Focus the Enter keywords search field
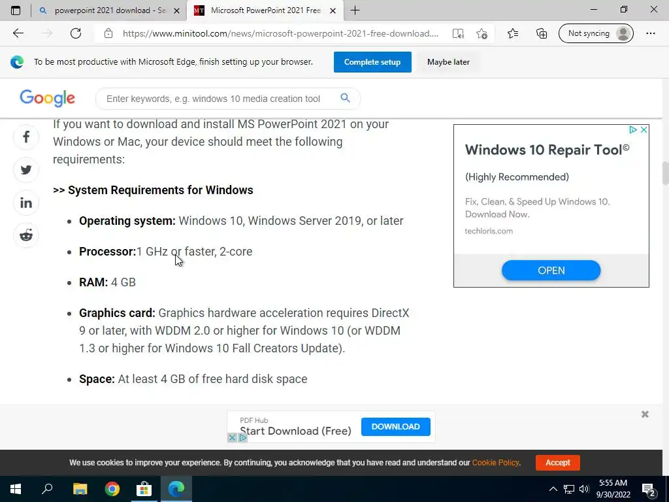Viewport: 669px width, 502px height. (x=214, y=99)
